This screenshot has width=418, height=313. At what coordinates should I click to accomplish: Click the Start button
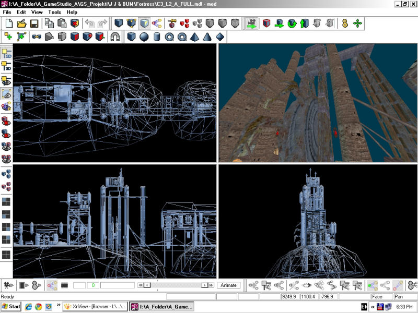(x=11, y=307)
